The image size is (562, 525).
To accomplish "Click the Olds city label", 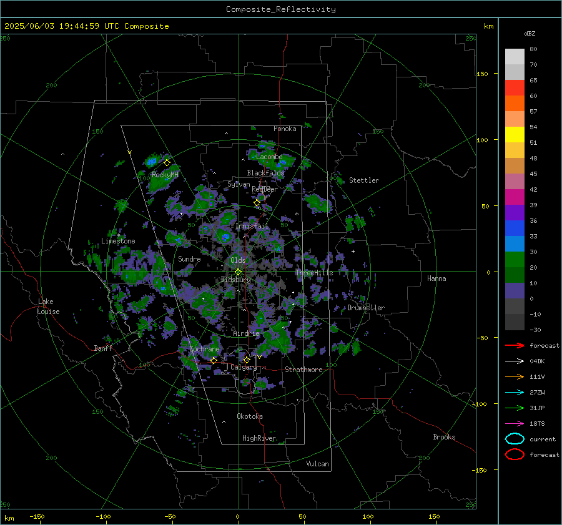I will pyautogui.click(x=238, y=260).
